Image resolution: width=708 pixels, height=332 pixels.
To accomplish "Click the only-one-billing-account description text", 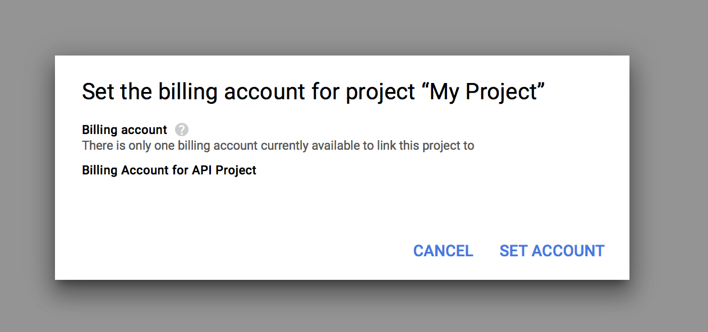I will [278, 146].
